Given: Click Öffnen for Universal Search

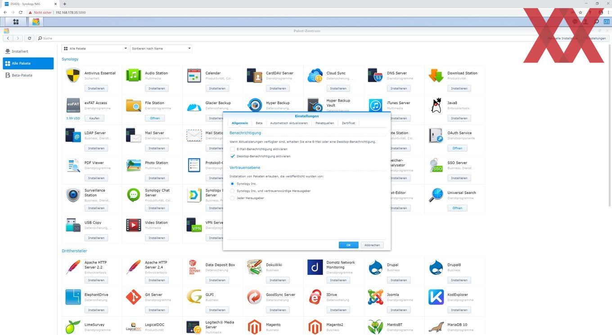Looking at the screenshot, I should pyautogui.click(x=457, y=208).
